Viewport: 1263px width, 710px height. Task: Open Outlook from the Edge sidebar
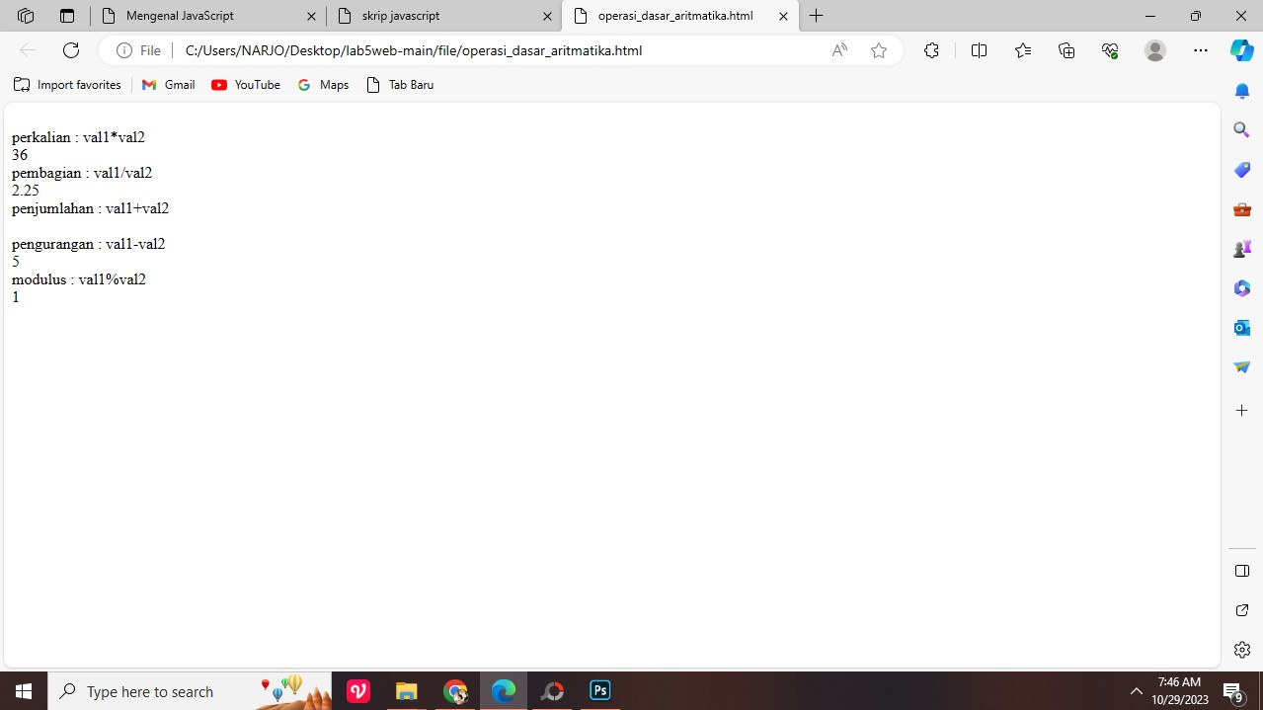click(1241, 327)
